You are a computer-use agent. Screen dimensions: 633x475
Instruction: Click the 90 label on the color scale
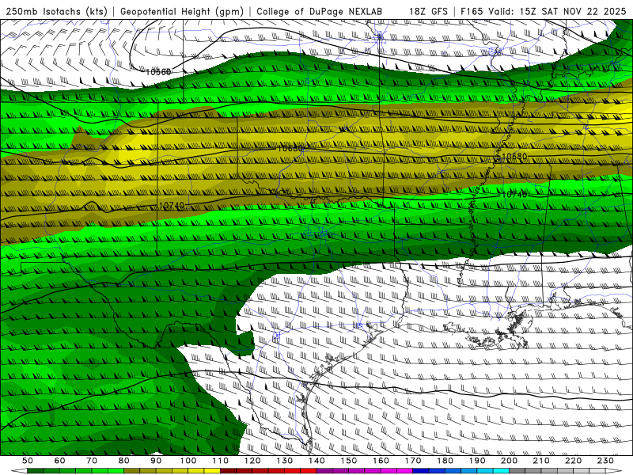point(156,461)
